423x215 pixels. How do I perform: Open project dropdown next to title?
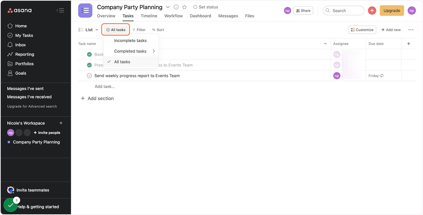[168, 7]
